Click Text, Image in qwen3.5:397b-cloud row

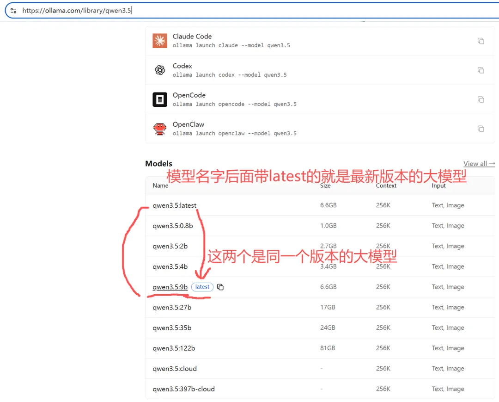448,389
